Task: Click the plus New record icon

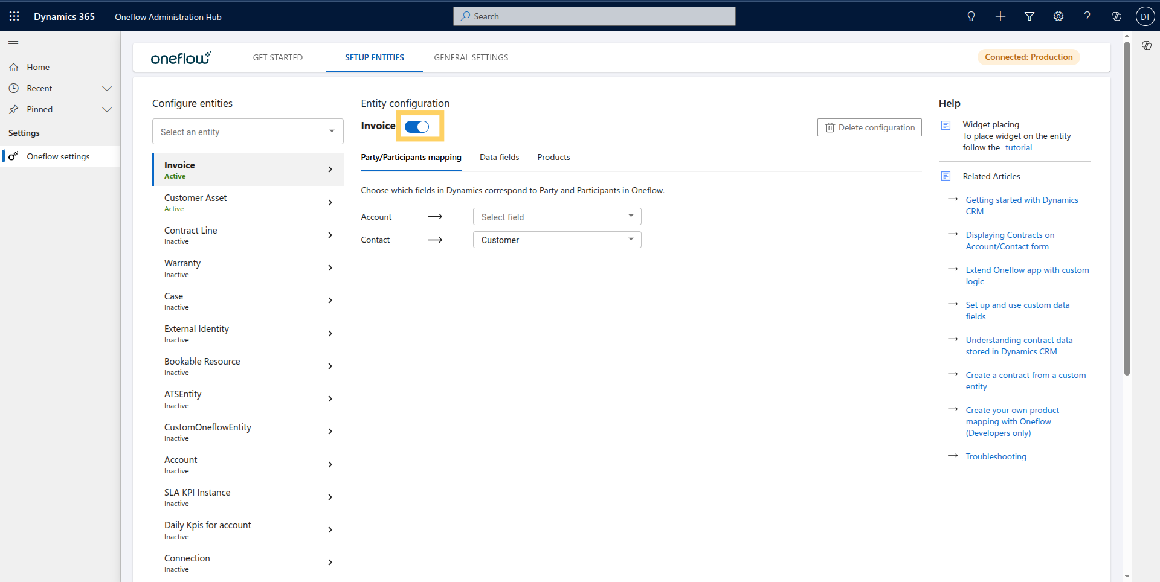Action: coord(1000,16)
